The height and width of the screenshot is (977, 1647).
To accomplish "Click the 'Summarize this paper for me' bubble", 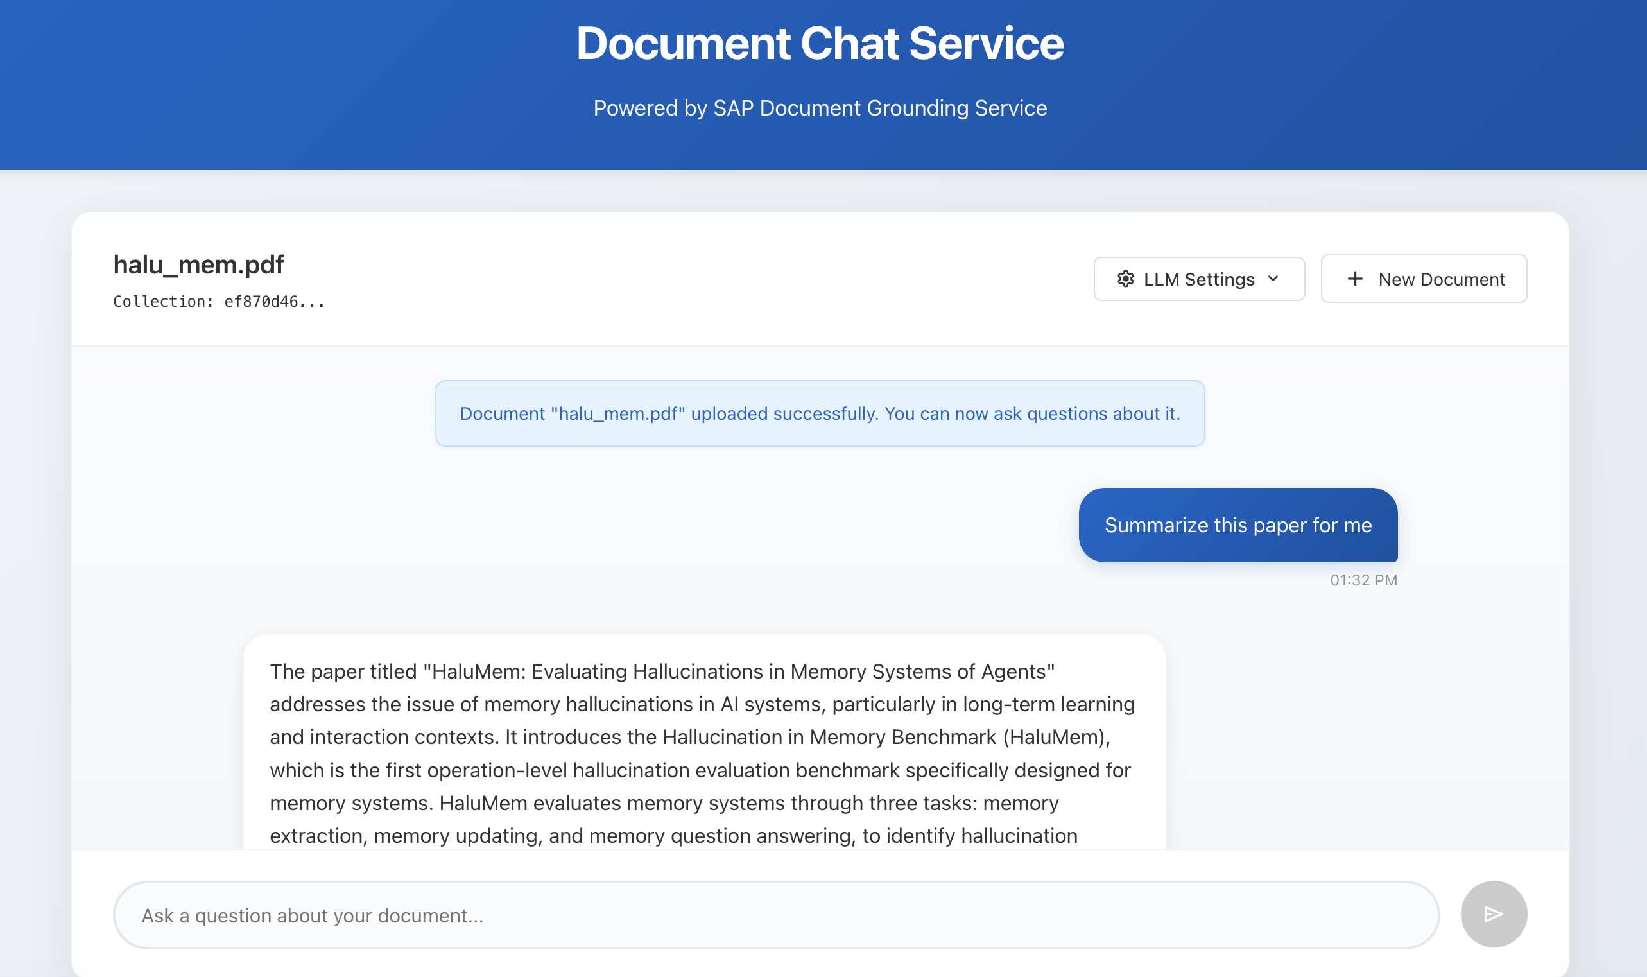I will 1237,524.
